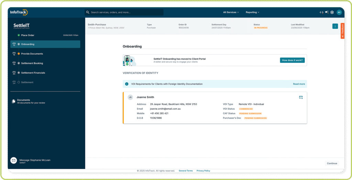Image resolution: width=352 pixels, height=180 pixels.
Task: Click the message envelope icon for Stephanie McLean
Action: pos(14,160)
